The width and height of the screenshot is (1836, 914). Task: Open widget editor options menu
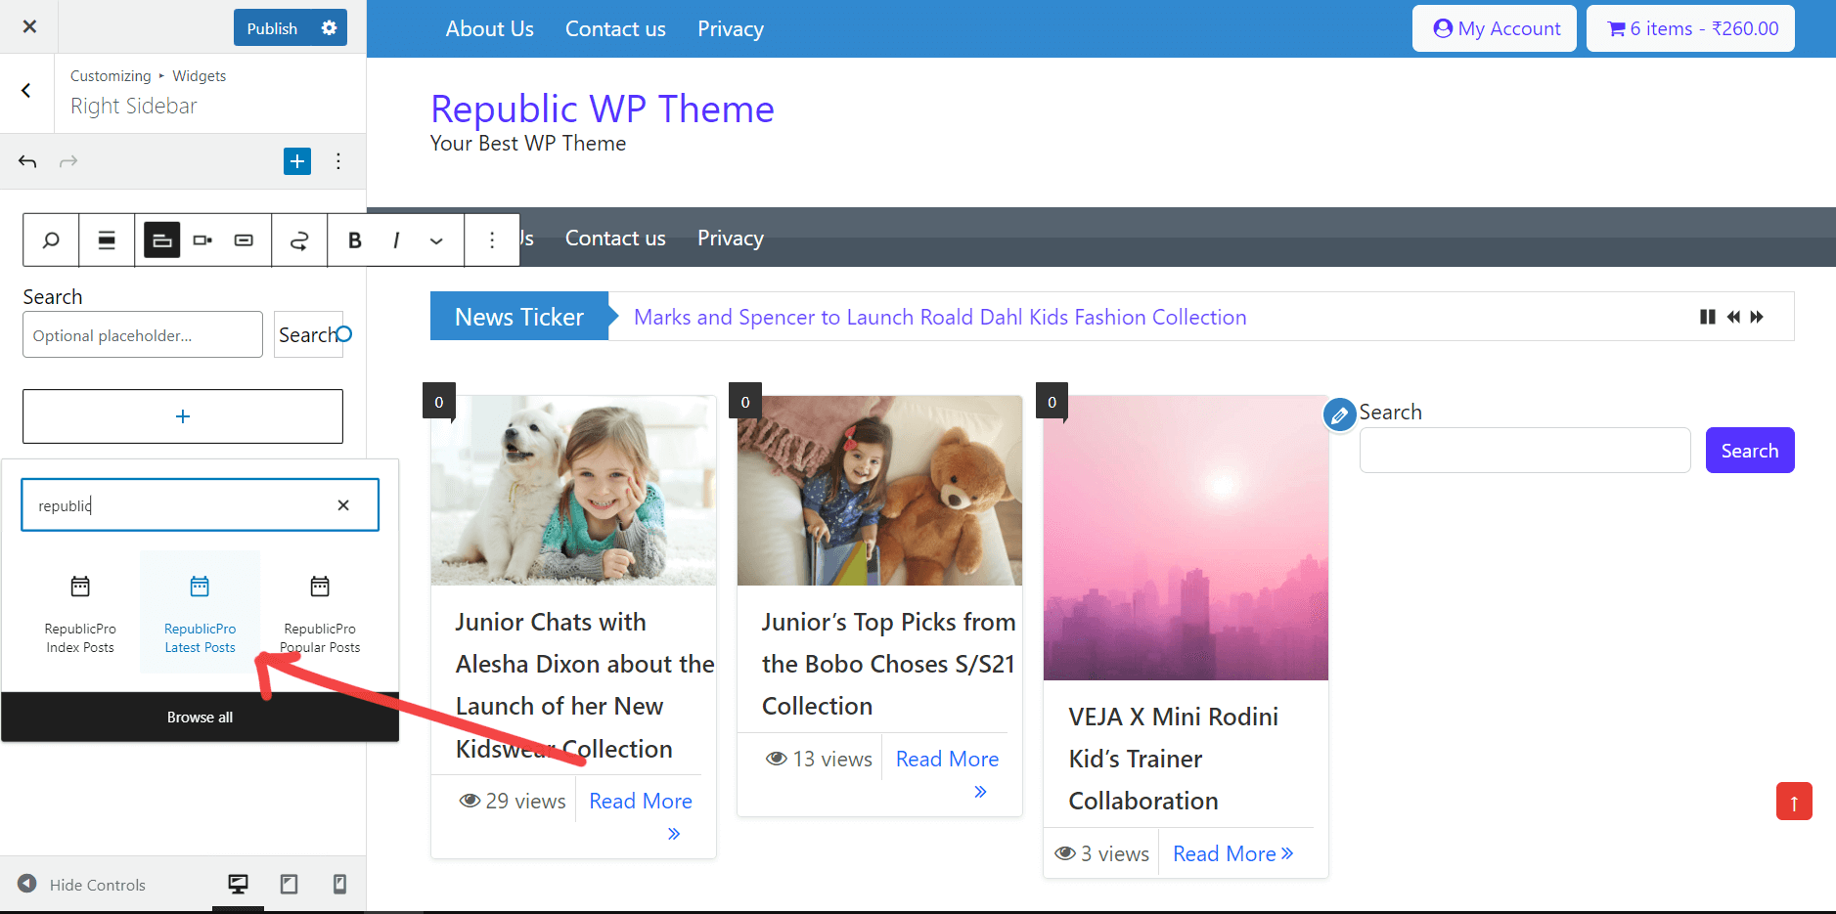(338, 161)
